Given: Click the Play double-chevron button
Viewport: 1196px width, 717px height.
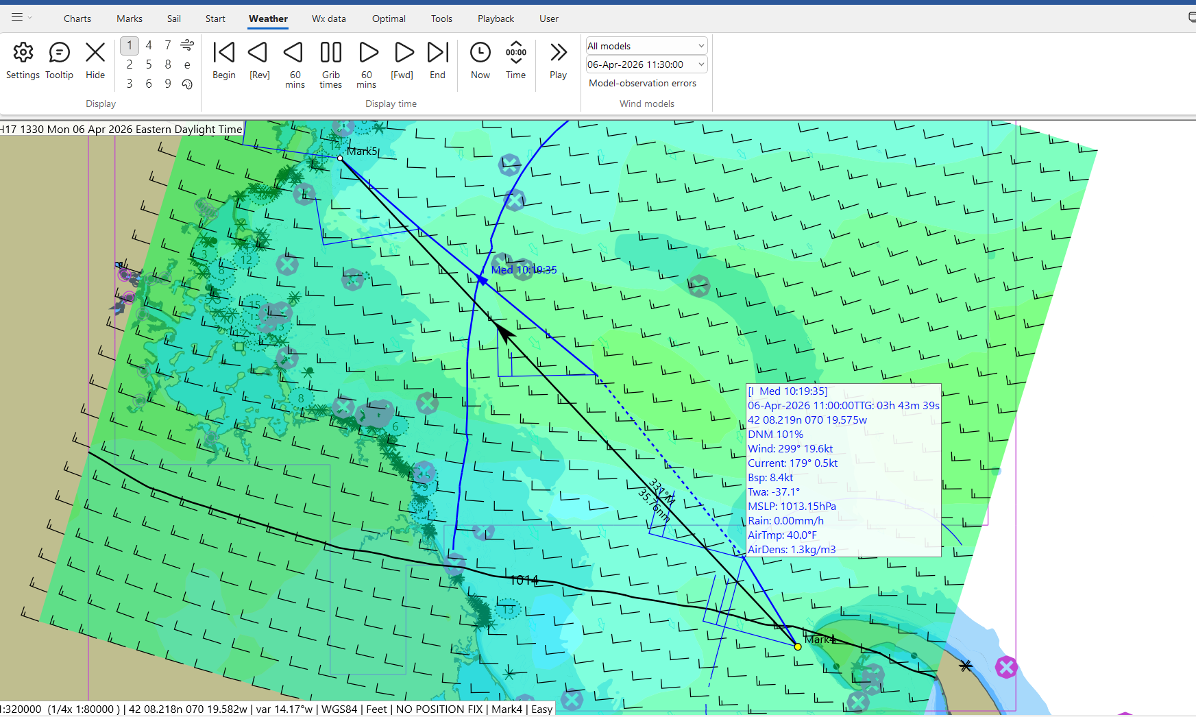Looking at the screenshot, I should pos(559,60).
